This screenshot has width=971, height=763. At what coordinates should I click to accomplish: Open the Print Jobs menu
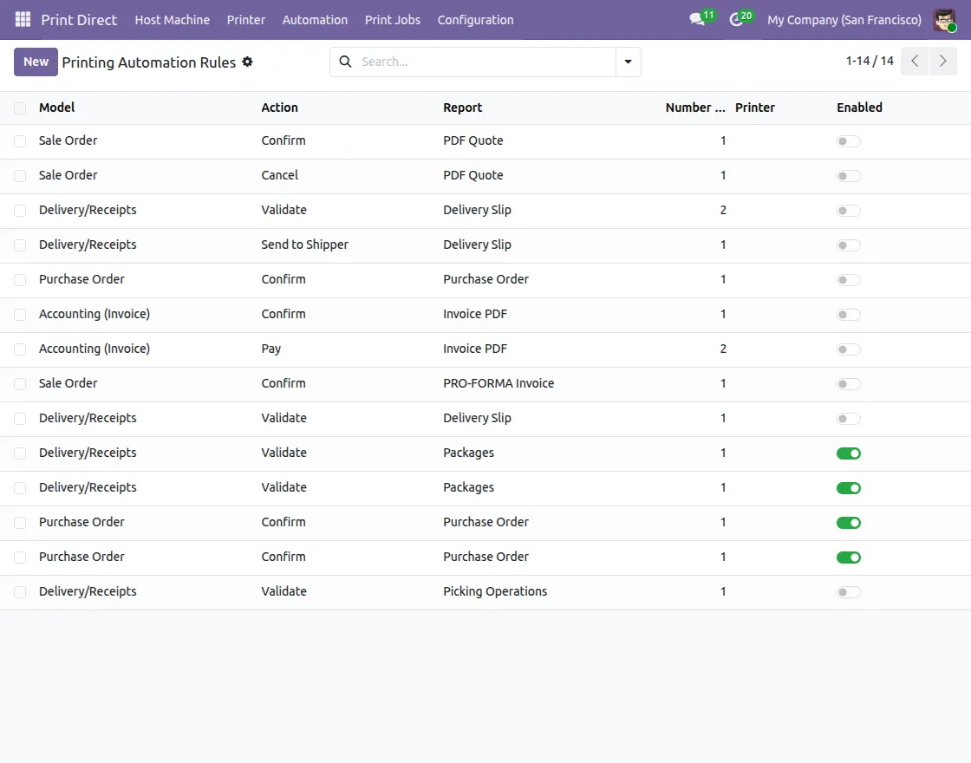click(392, 19)
